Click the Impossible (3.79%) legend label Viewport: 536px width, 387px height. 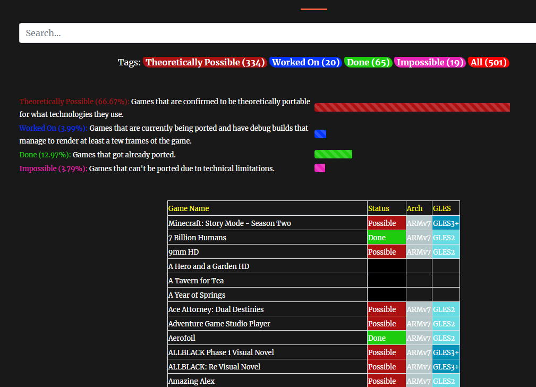(x=53, y=169)
